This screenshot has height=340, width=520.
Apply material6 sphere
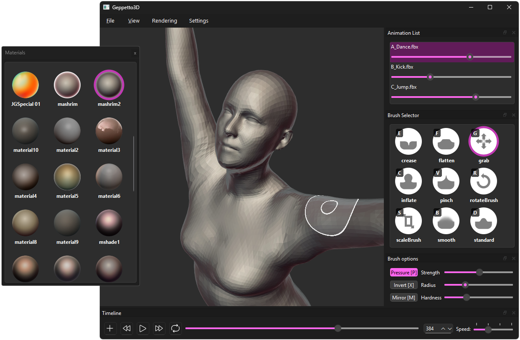point(109,177)
